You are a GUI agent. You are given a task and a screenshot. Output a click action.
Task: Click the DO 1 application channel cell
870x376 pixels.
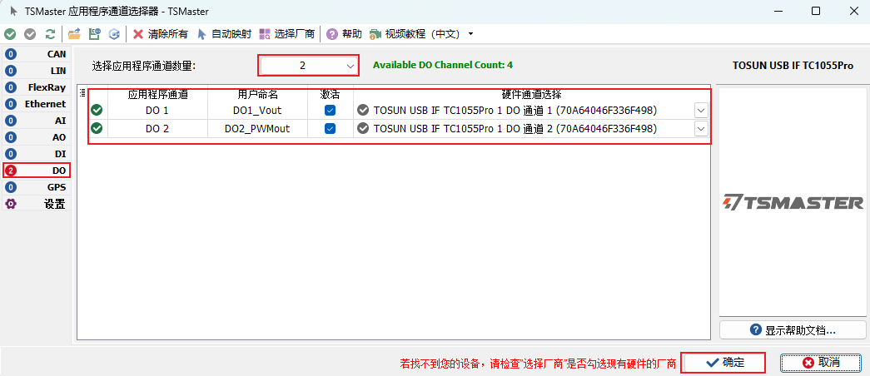[157, 111]
